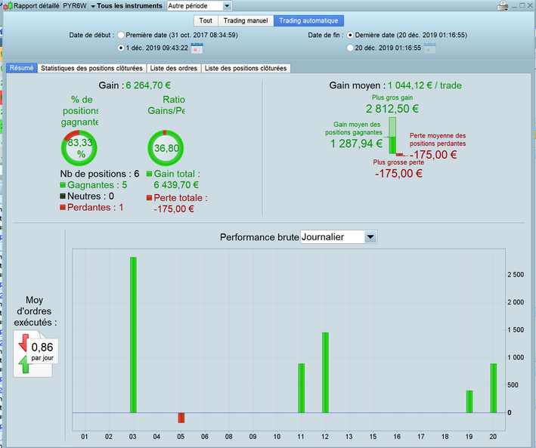
Task: Open 'Liste des ordres' tab
Action: click(174, 68)
